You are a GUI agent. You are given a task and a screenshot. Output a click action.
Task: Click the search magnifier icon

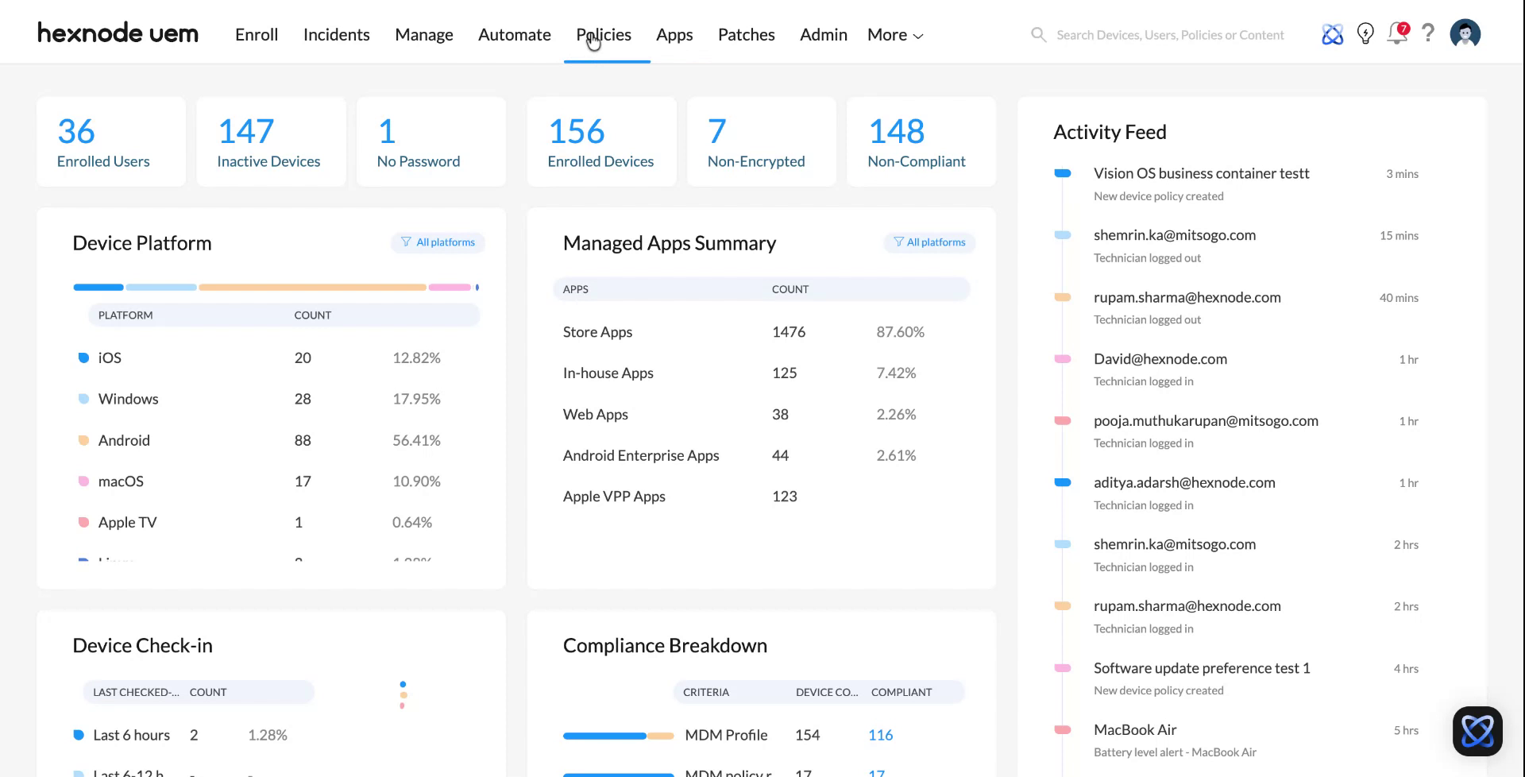[1038, 34]
